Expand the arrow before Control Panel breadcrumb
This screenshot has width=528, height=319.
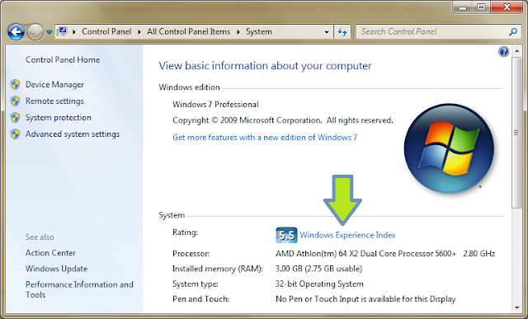74,32
